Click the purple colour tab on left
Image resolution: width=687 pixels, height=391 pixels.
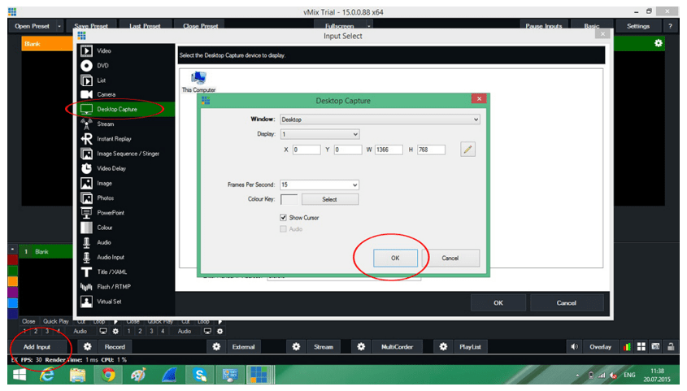click(x=13, y=292)
